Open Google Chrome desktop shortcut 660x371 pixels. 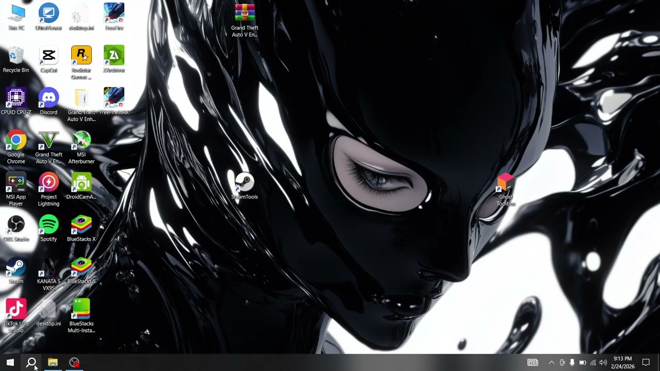click(x=16, y=147)
